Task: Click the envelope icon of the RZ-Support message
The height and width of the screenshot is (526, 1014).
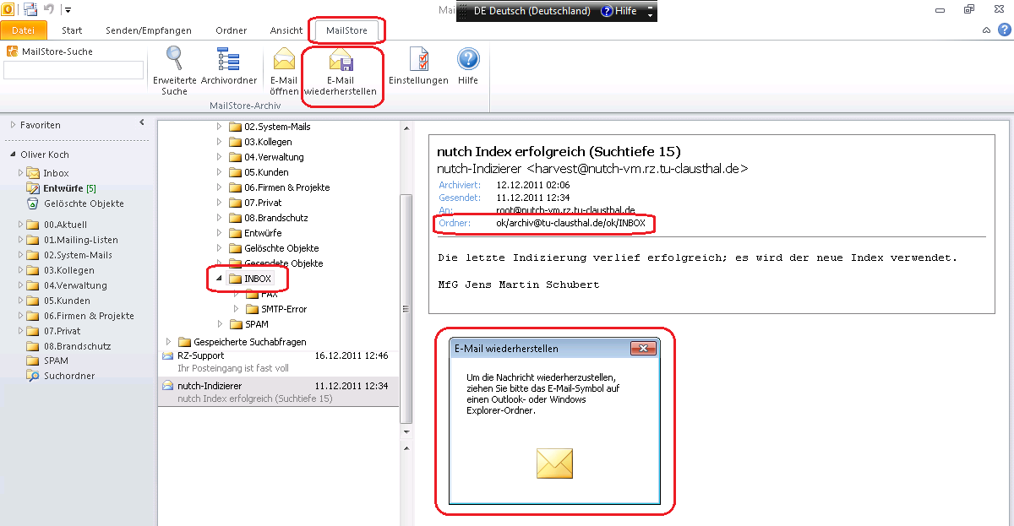Action: 168,356
